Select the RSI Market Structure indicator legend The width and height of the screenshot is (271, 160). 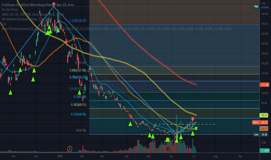[x=26, y=19]
